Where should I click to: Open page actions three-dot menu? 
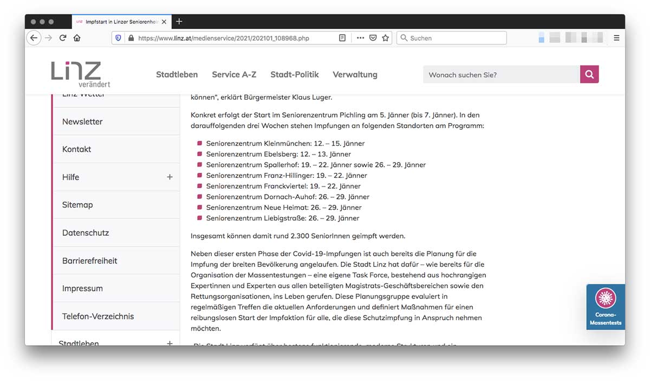pyautogui.click(x=360, y=38)
